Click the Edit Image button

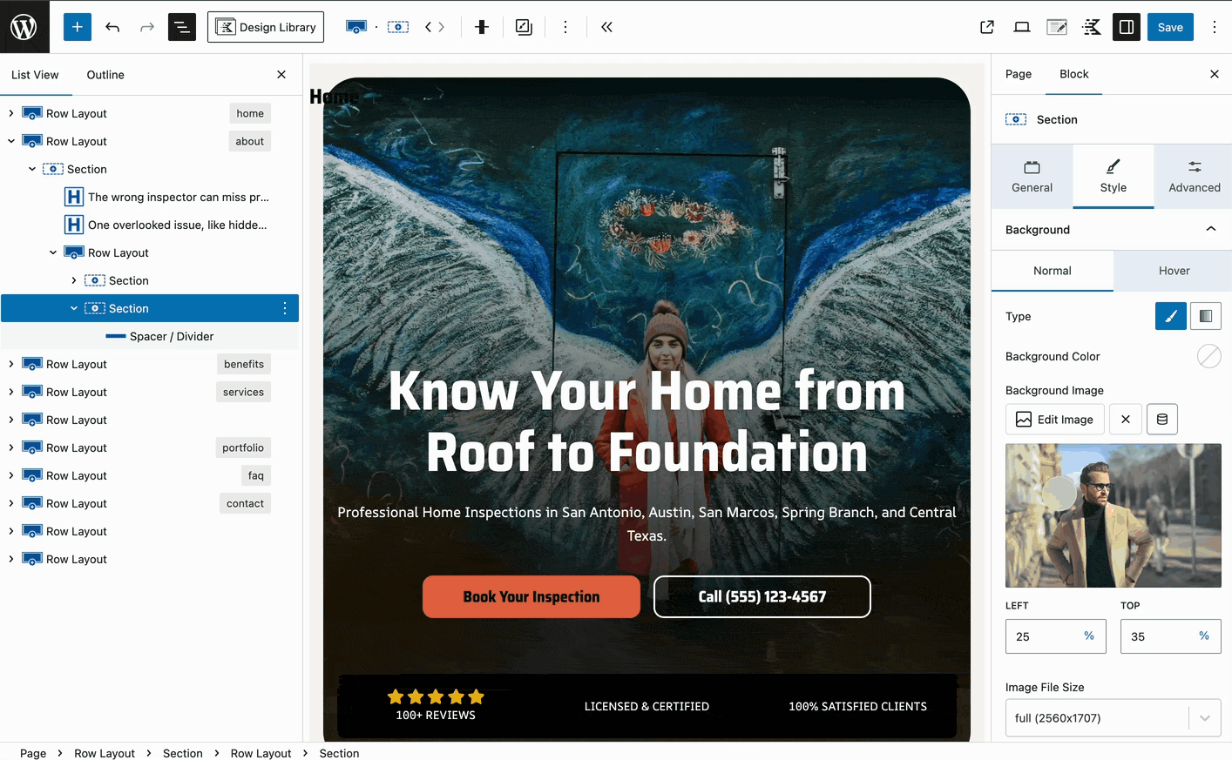1054,419
